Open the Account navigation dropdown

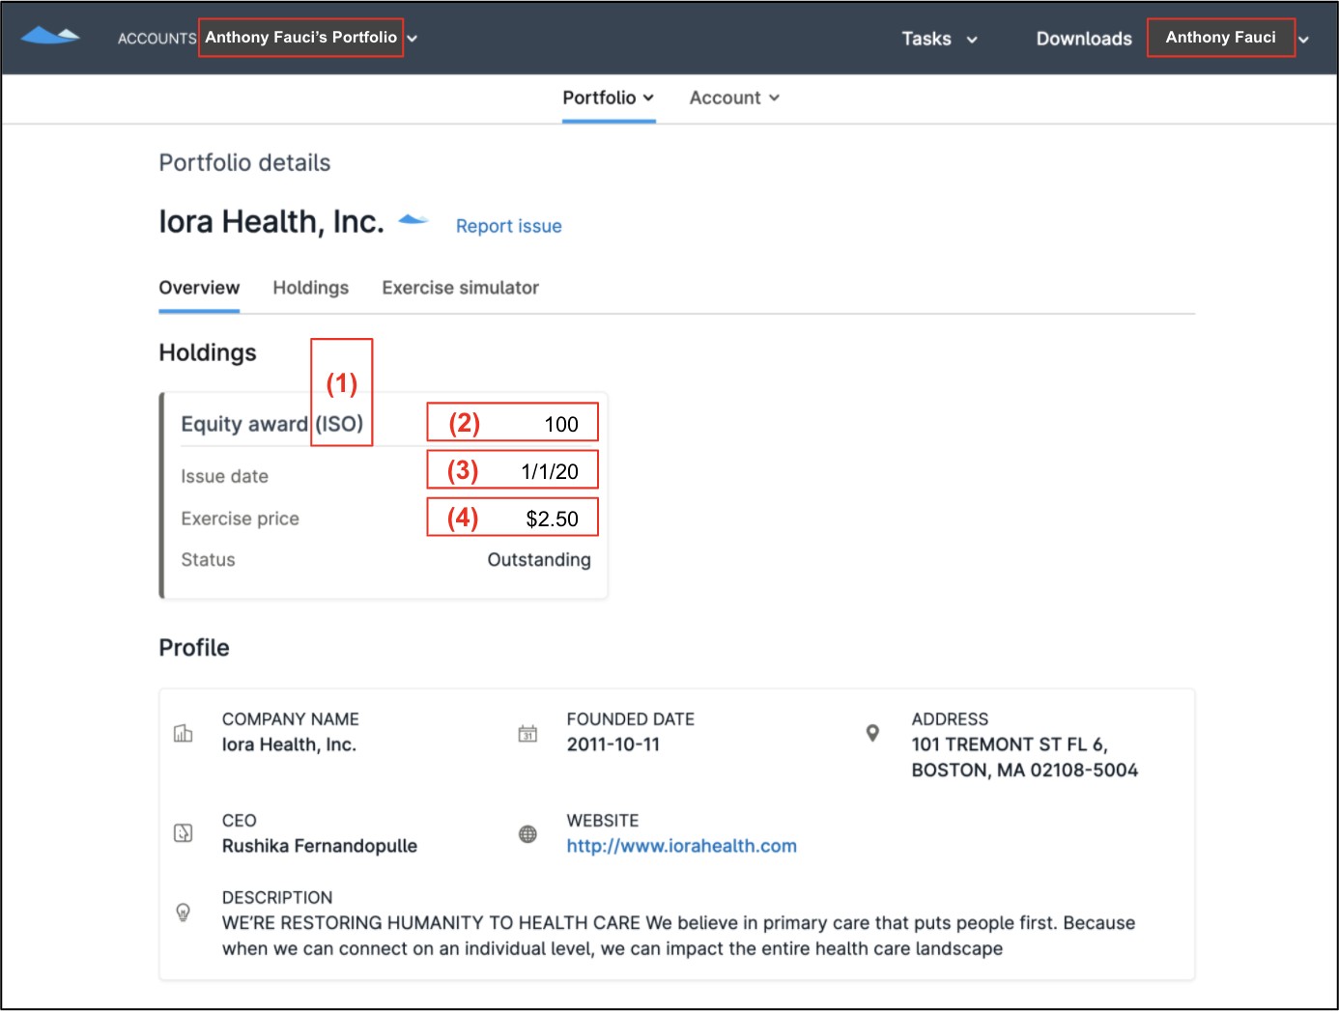[733, 98]
